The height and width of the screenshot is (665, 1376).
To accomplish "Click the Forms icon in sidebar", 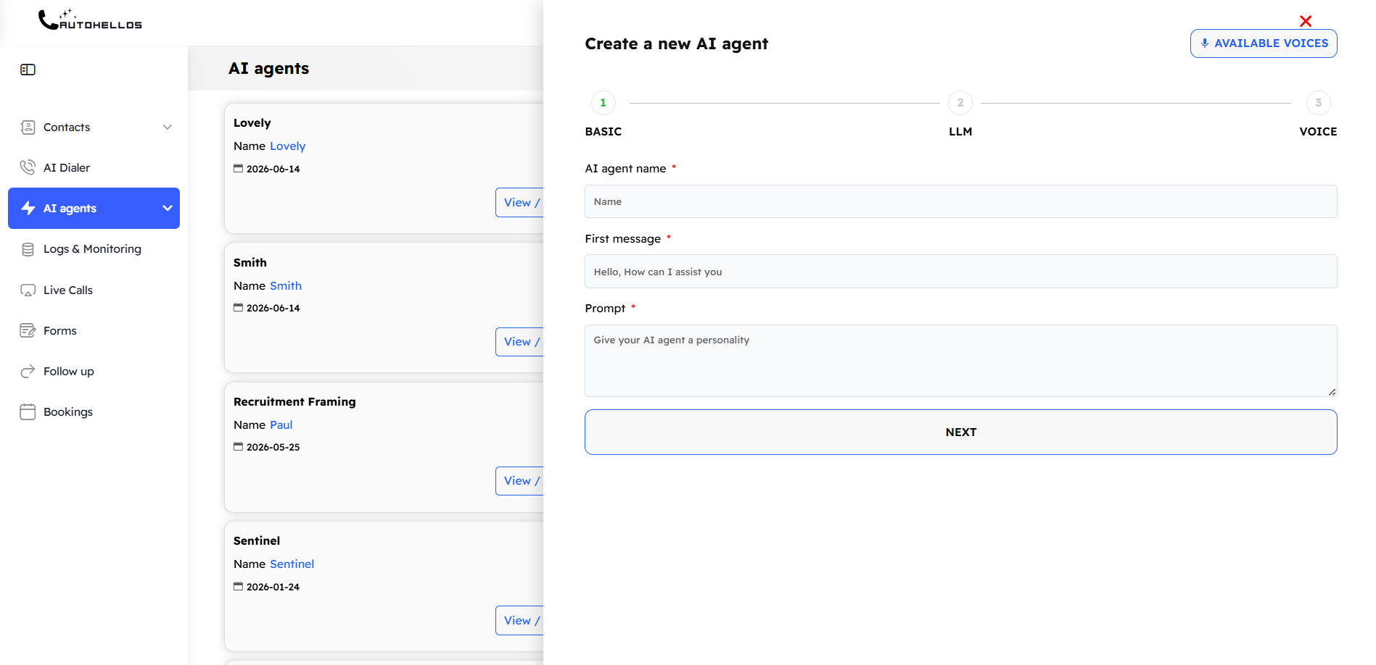I will click(x=28, y=331).
